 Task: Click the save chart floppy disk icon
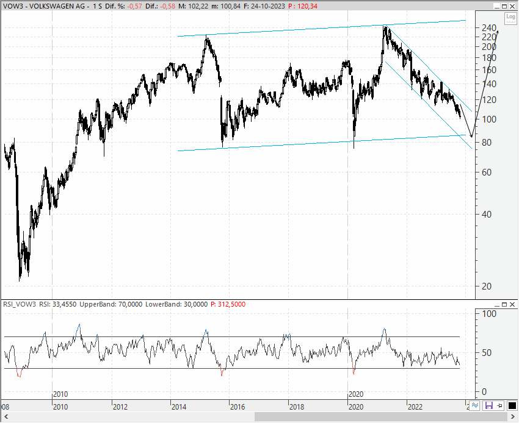pyautogui.click(x=489, y=405)
